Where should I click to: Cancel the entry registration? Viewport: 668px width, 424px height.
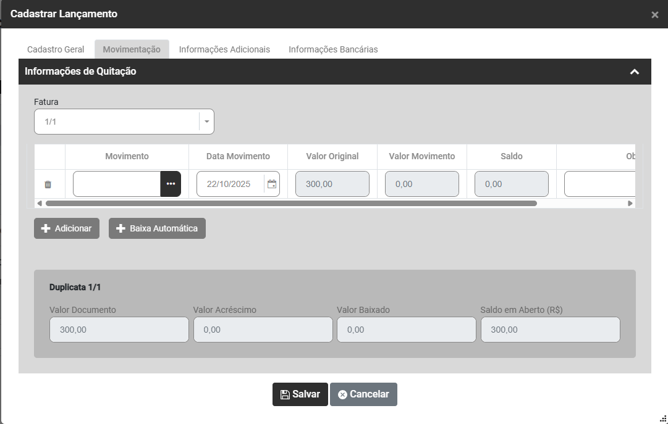click(x=363, y=394)
